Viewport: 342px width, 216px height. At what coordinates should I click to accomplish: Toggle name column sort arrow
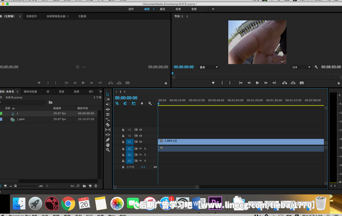13,108
